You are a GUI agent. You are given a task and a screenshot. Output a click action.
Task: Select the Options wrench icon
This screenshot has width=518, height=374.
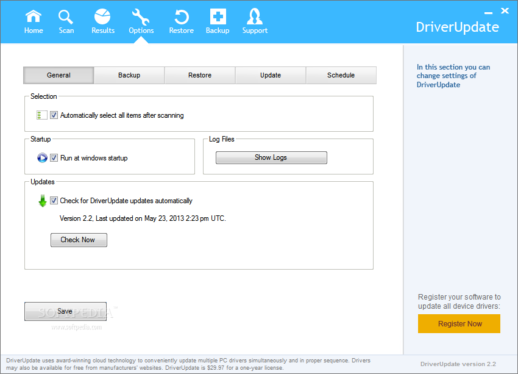(x=141, y=22)
